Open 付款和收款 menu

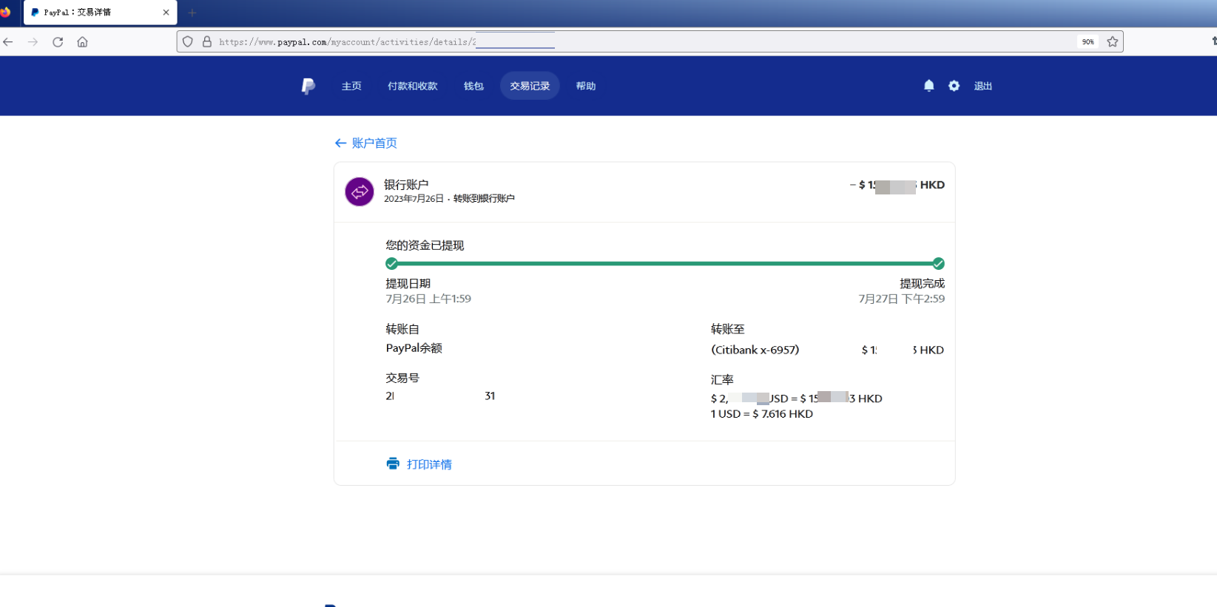[x=413, y=86]
